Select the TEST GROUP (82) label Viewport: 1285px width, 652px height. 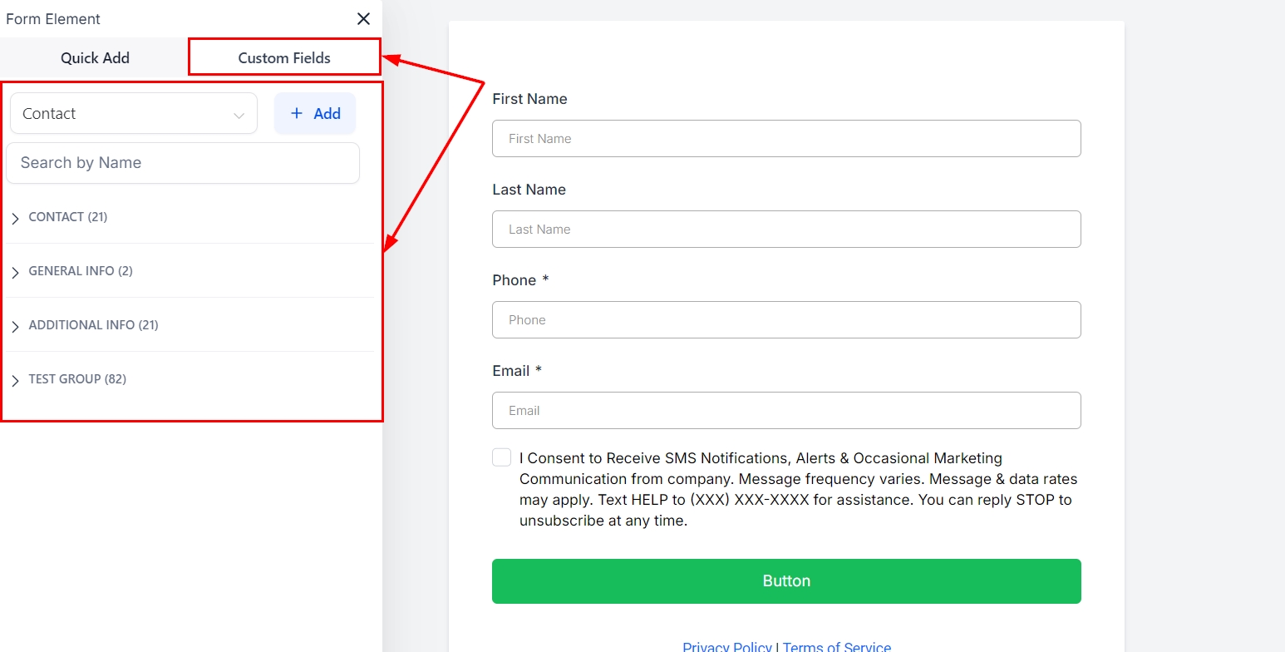[77, 379]
